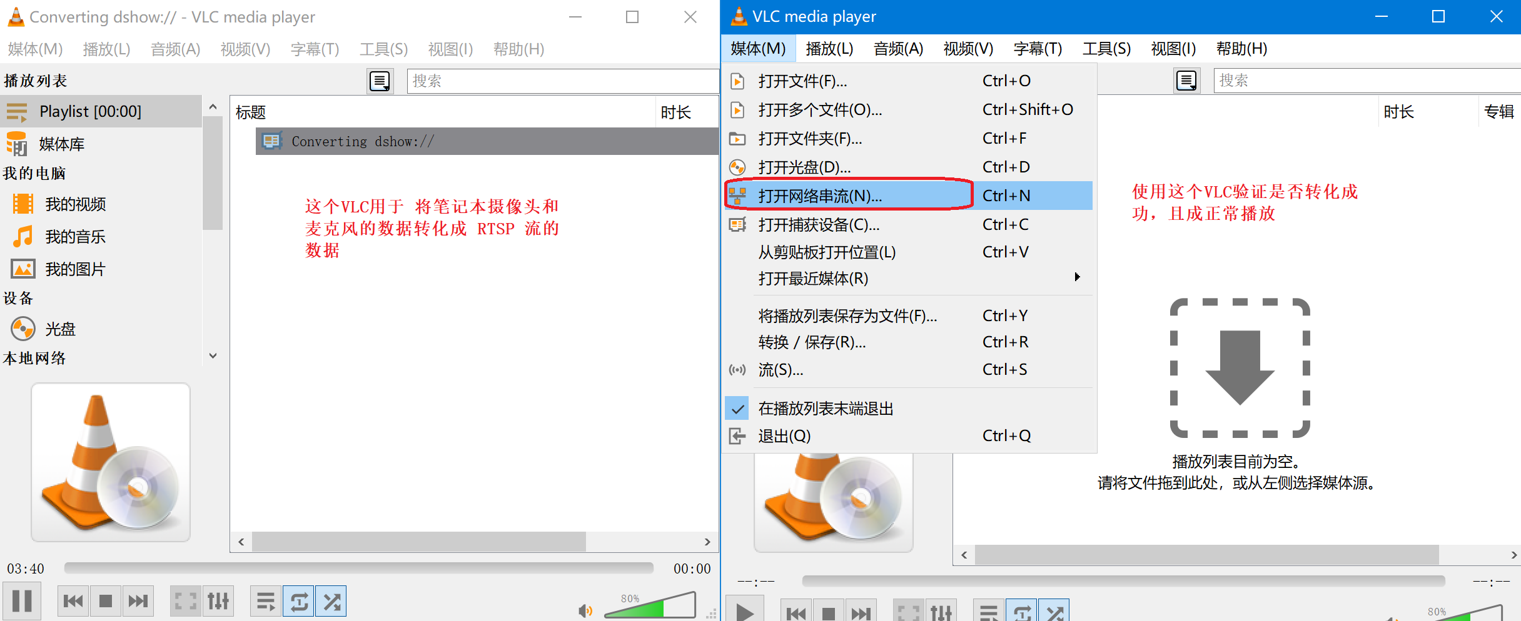Change playlist view mode icon in left window
1521x621 pixels.
(x=380, y=81)
